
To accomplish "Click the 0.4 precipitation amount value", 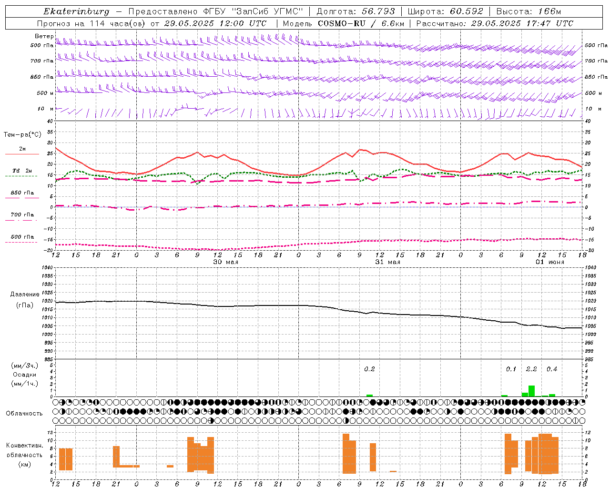I will coord(552,369).
